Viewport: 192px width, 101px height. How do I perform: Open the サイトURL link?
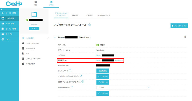(x=105, y=55)
